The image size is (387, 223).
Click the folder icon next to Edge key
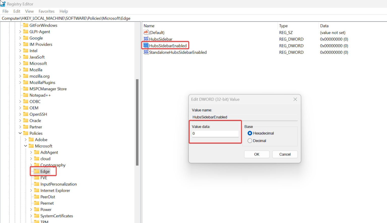point(36,171)
